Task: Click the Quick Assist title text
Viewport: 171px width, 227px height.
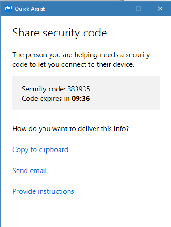Action: tap(30, 9)
